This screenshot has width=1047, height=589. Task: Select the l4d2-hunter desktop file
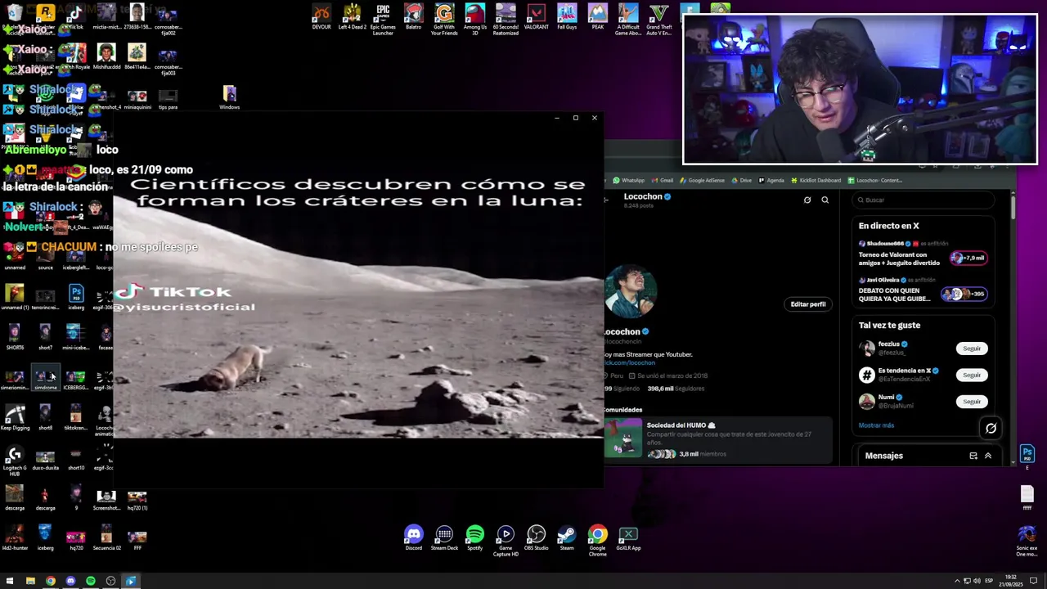[x=15, y=538]
